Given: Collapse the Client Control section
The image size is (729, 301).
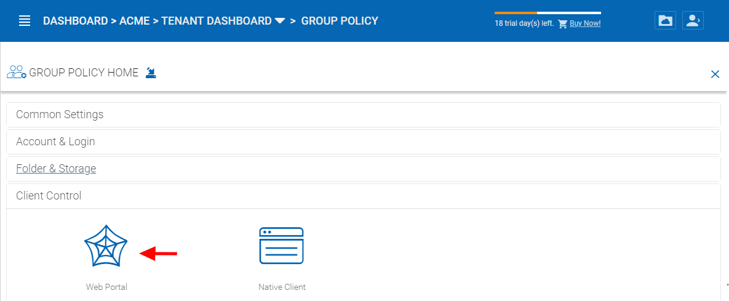Looking at the screenshot, I should [x=364, y=196].
